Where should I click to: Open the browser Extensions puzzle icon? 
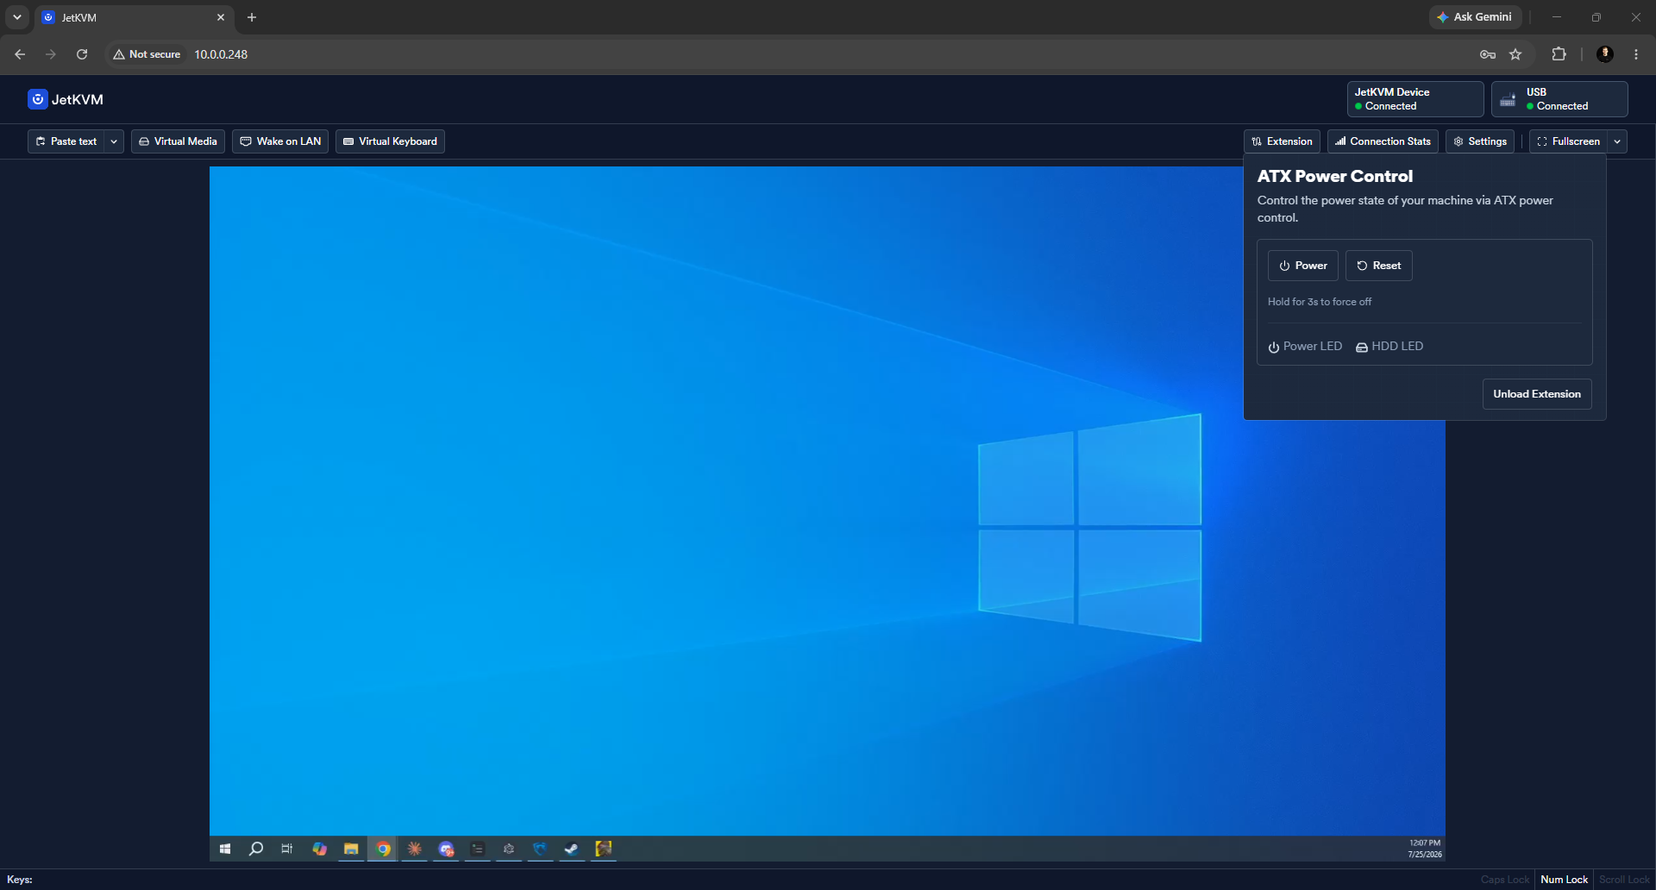tap(1559, 54)
